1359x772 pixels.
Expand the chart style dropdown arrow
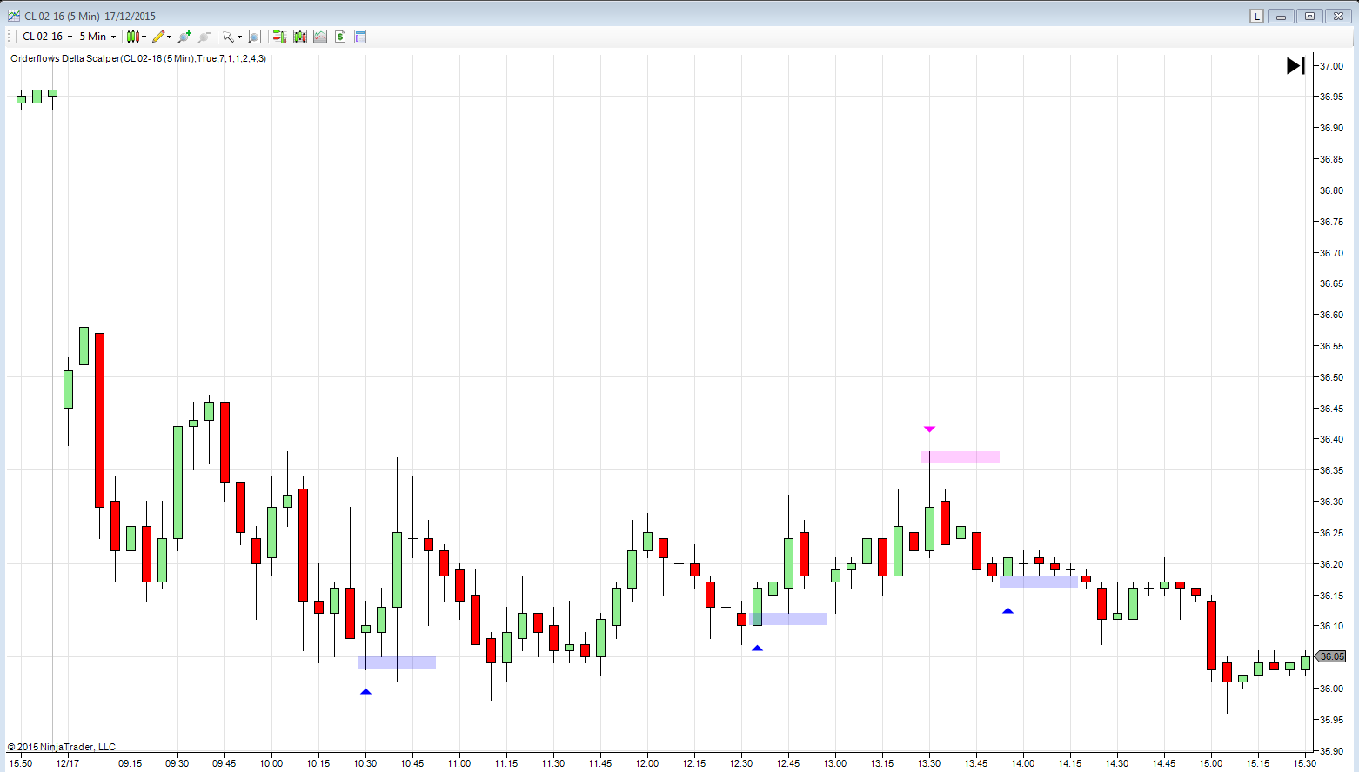144,37
